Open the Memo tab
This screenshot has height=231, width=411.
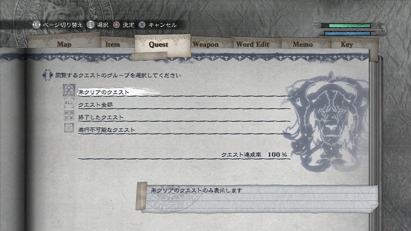pyautogui.click(x=303, y=44)
